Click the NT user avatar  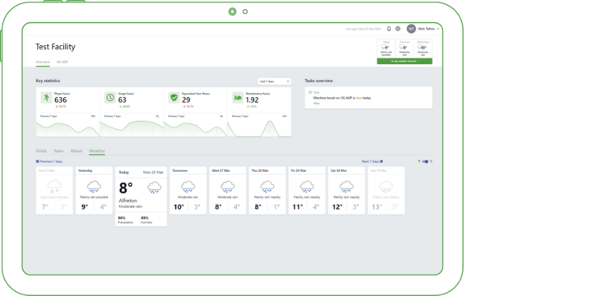(x=411, y=29)
